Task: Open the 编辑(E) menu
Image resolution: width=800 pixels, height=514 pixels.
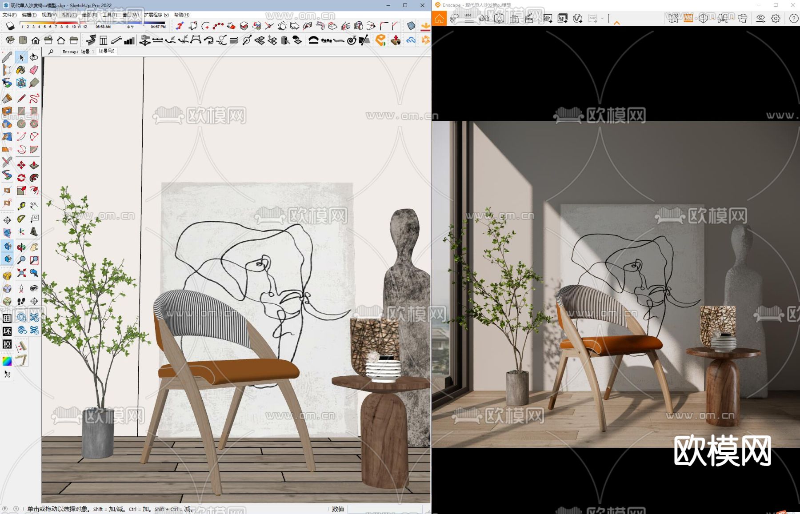Action: click(29, 15)
